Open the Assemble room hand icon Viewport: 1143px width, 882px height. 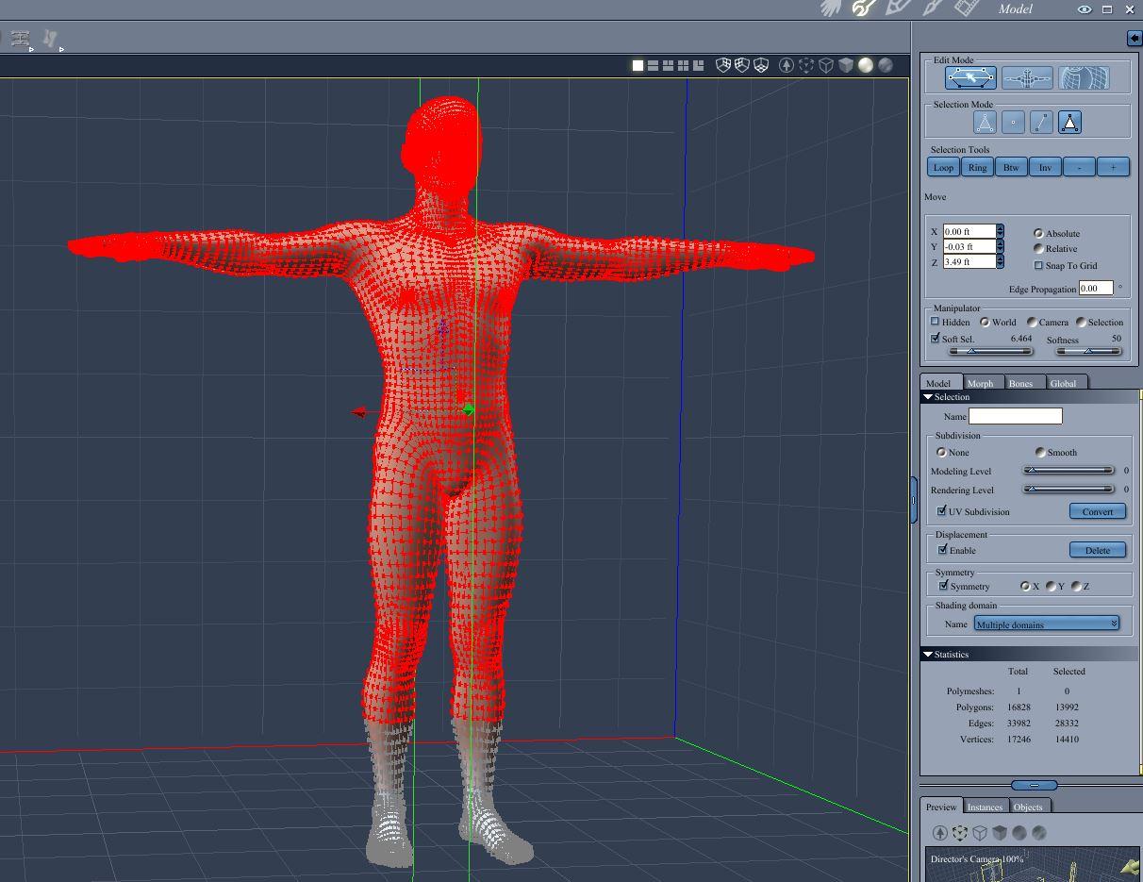coord(831,8)
